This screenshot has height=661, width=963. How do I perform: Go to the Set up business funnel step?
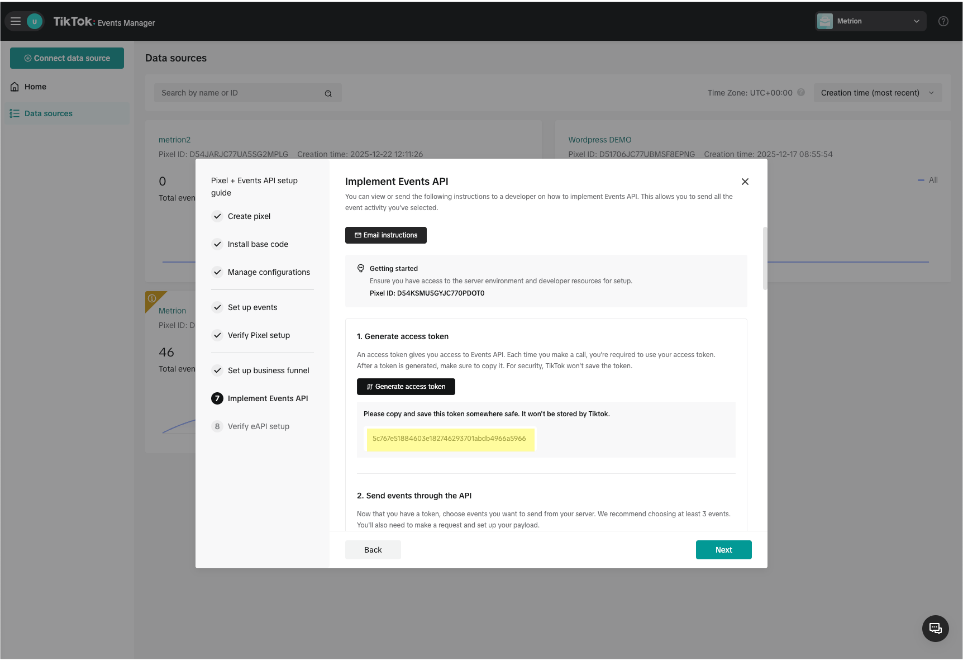pyautogui.click(x=268, y=370)
